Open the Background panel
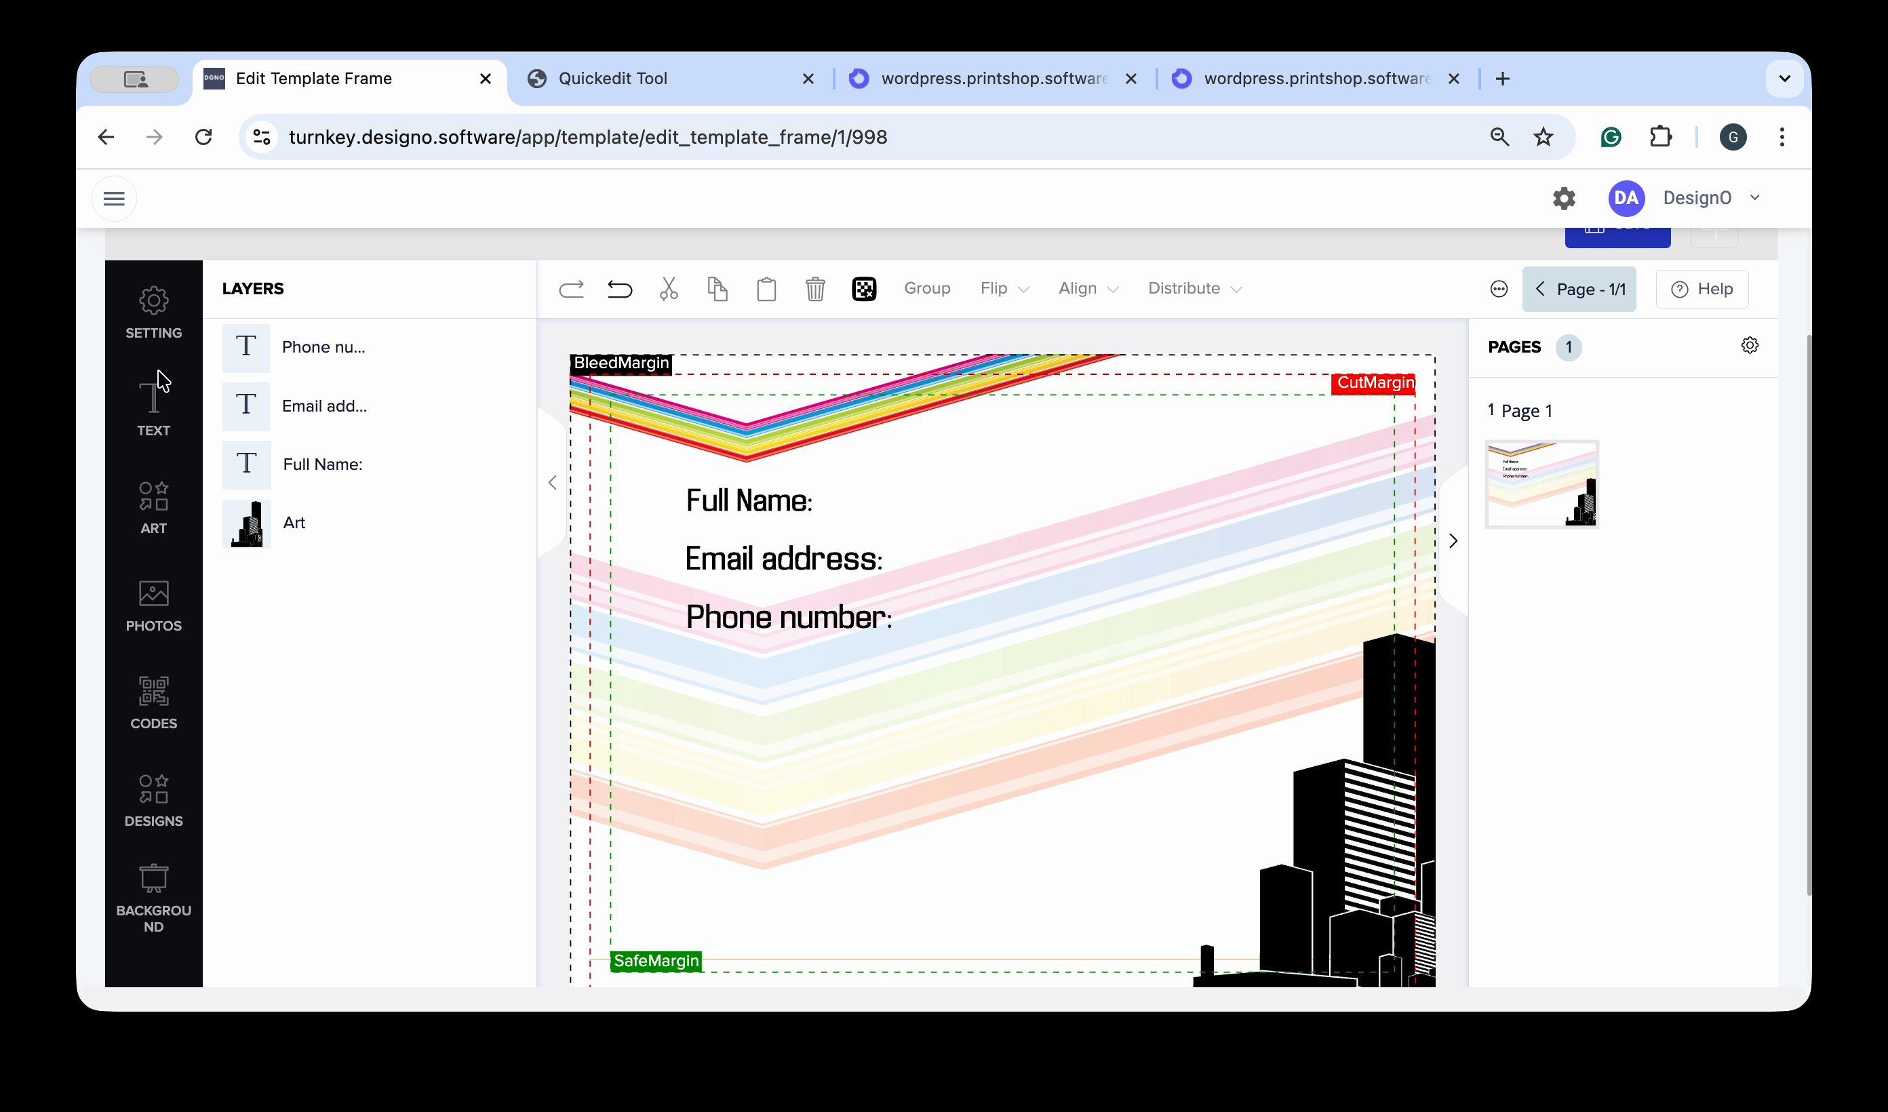This screenshot has height=1112, width=1888. click(153, 898)
